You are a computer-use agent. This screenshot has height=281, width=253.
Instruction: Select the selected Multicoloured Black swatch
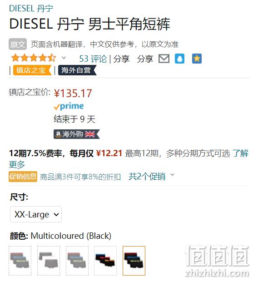click(x=134, y=261)
